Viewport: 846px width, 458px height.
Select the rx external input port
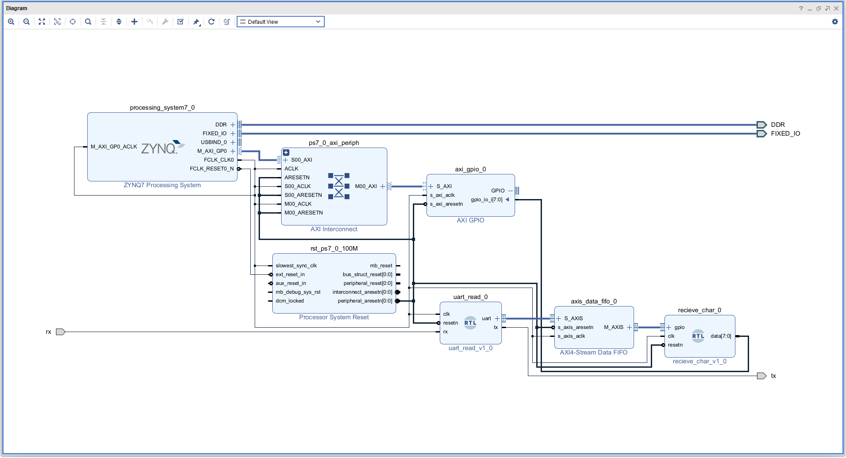[x=61, y=332]
